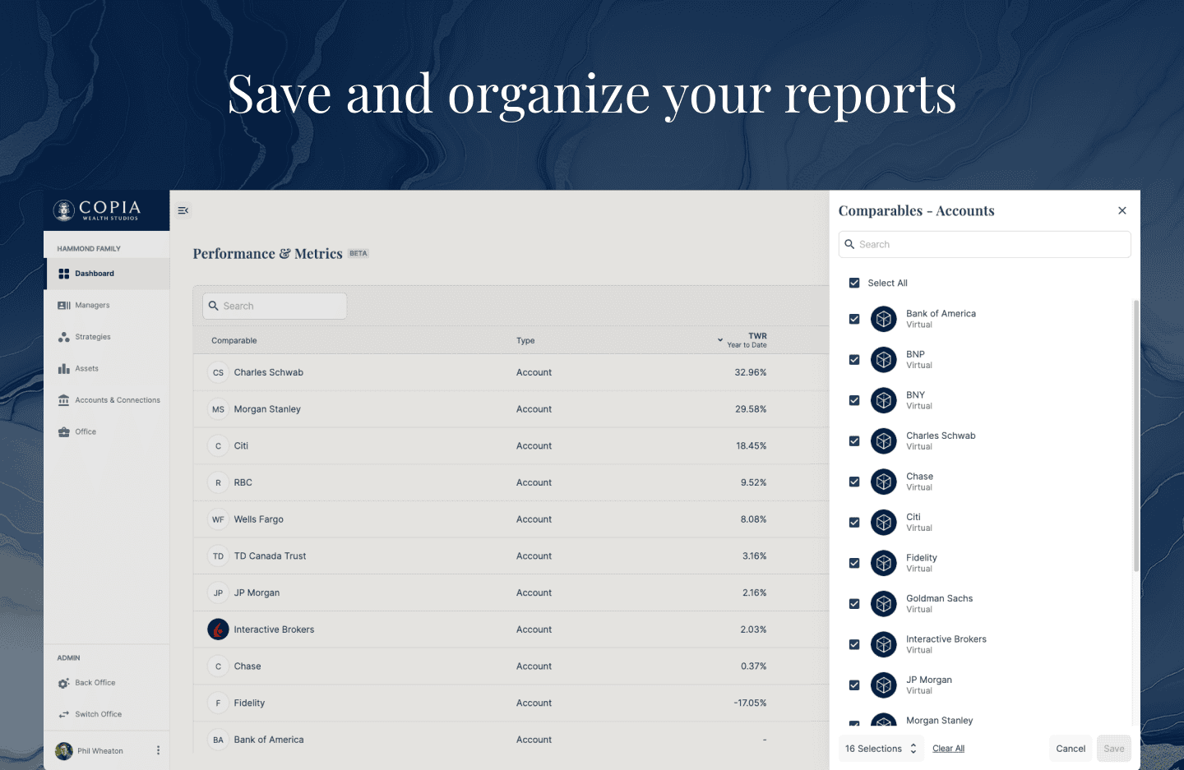This screenshot has width=1184, height=770.
Task: Click the Fidelity cube icon in the panel
Action: coord(884,563)
